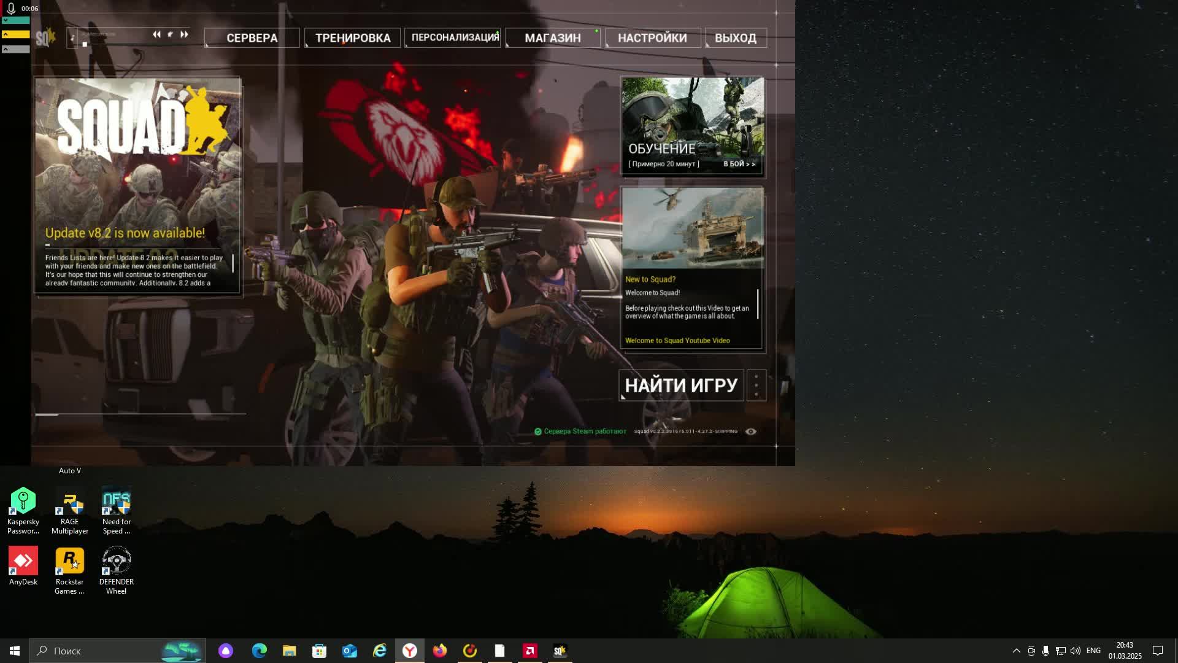The width and height of the screenshot is (1178, 663).
Task: Expand the teal chevron panel
Action: click(x=15, y=20)
